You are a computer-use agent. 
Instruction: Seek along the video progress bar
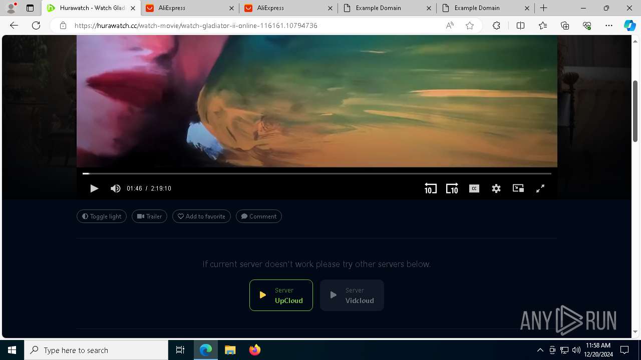click(317, 173)
